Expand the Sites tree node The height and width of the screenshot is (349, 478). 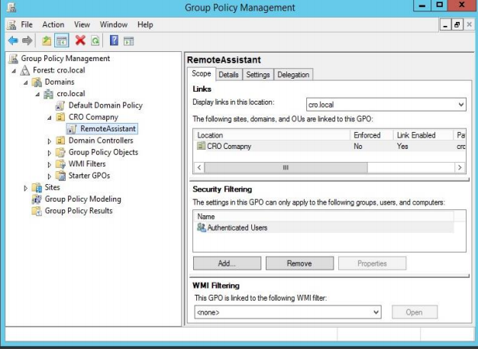pos(26,188)
